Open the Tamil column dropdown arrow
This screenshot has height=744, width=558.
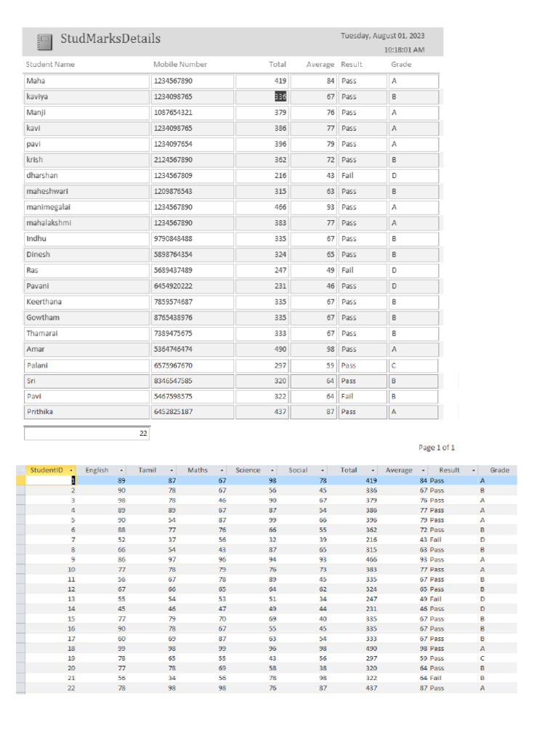(x=171, y=470)
